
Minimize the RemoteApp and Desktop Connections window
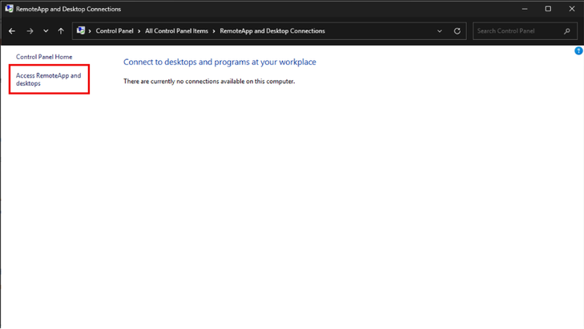click(525, 9)
